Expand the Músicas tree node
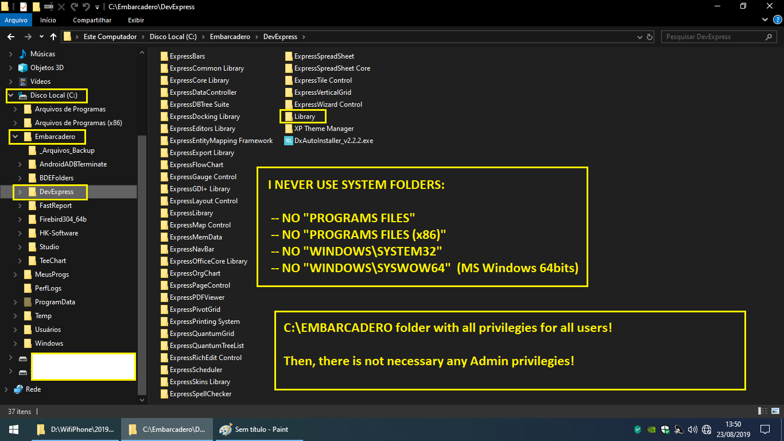 pyautogui.click(x=11, y=54)
